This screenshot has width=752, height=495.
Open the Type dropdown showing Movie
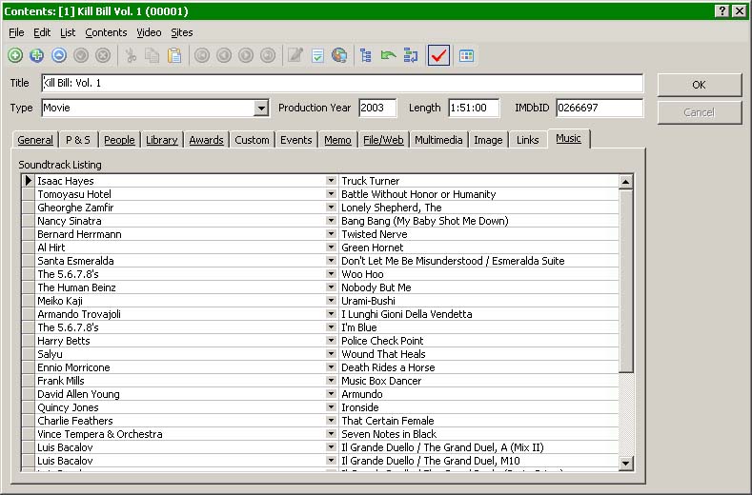(x=261, y=108)
